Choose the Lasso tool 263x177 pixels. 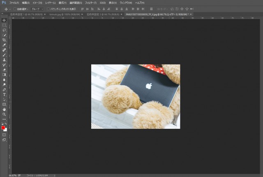[x=4, y=30]
